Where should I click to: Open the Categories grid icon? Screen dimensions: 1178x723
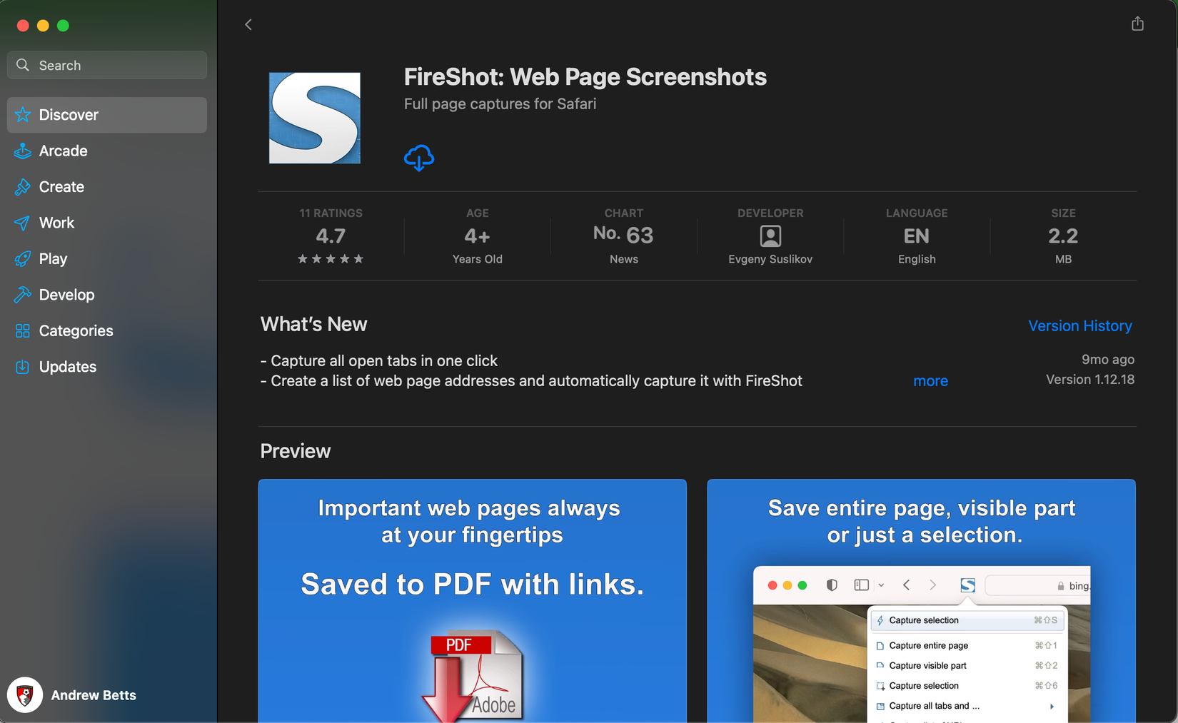[x=22, y=330]
